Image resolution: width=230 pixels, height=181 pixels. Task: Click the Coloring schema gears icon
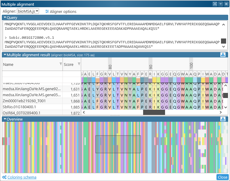(4, 177)
